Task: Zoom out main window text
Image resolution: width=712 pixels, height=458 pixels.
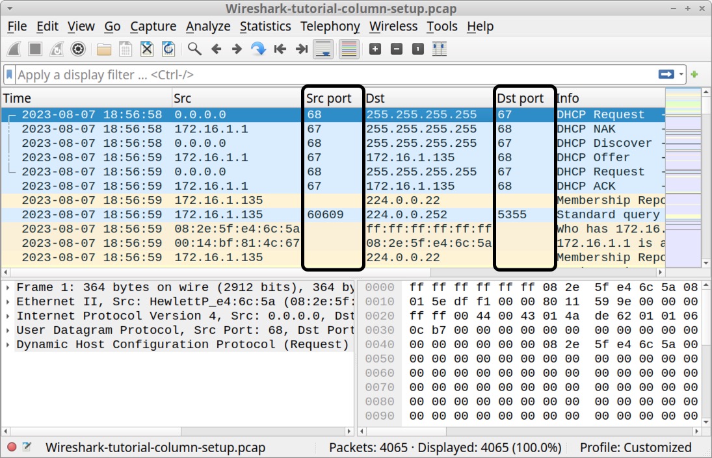Action: (x=397, y=49)
